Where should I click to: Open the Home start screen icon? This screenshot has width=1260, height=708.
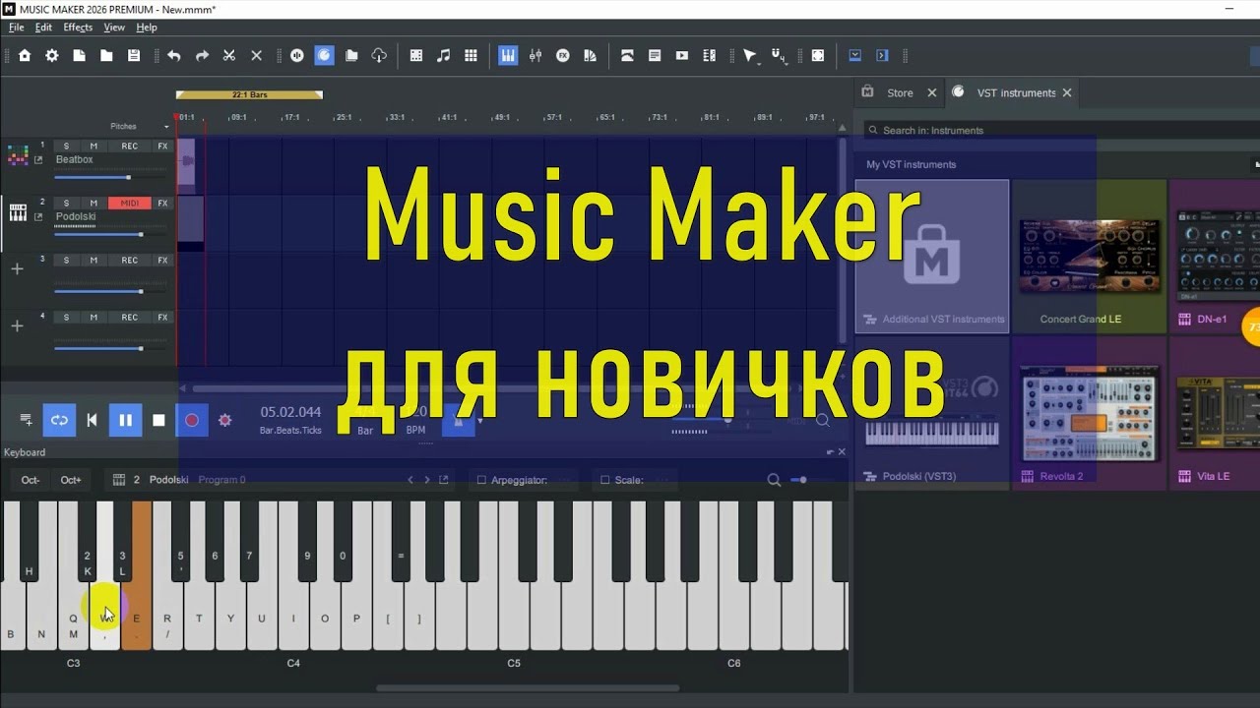(x=25, y=56)
